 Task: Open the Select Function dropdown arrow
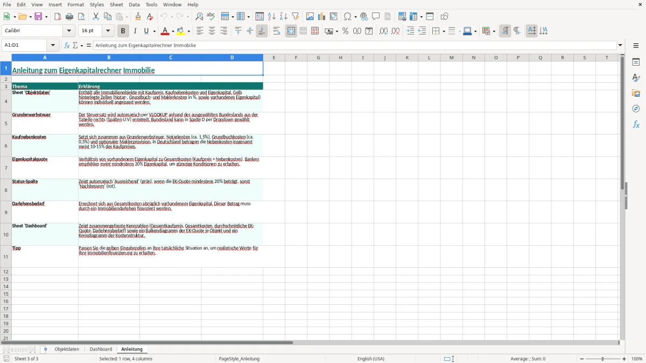click(81, 46)
